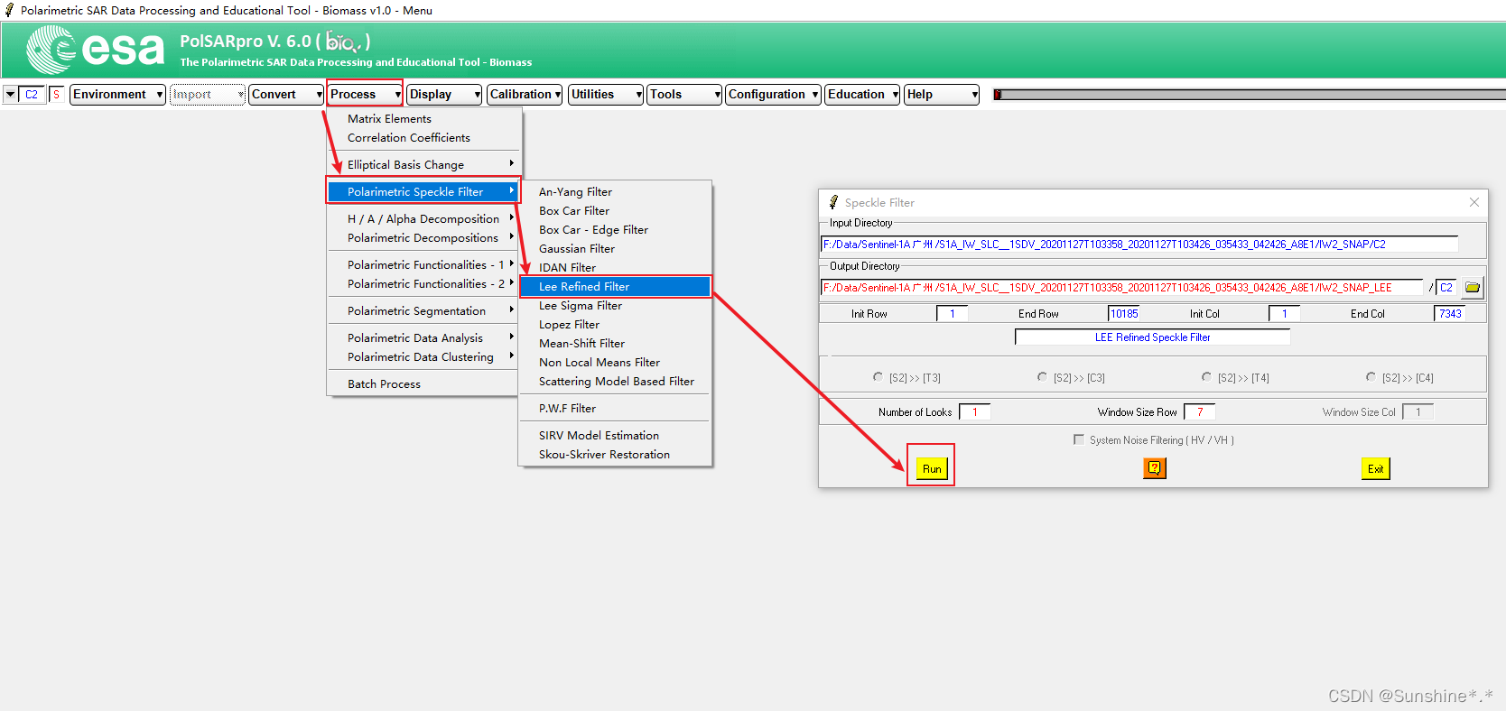This screenshot has height=711, width=1506.
Task: Click the Init Col input field
Action: [x=1284, y=313]
